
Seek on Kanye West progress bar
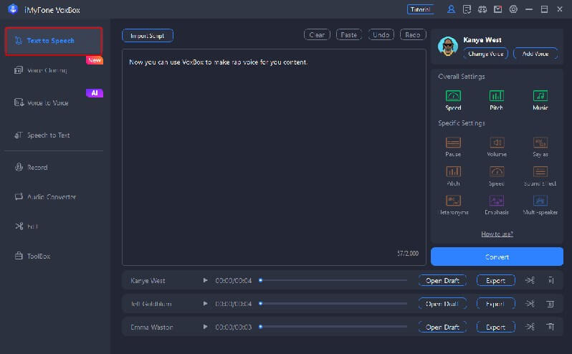pos(333,280)
